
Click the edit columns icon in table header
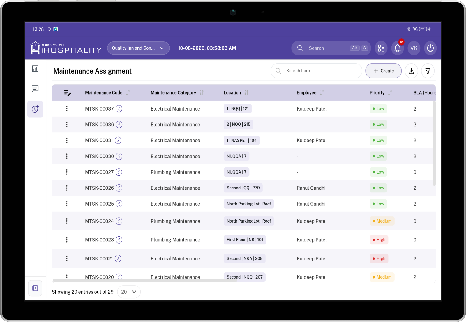coord(67,93)
